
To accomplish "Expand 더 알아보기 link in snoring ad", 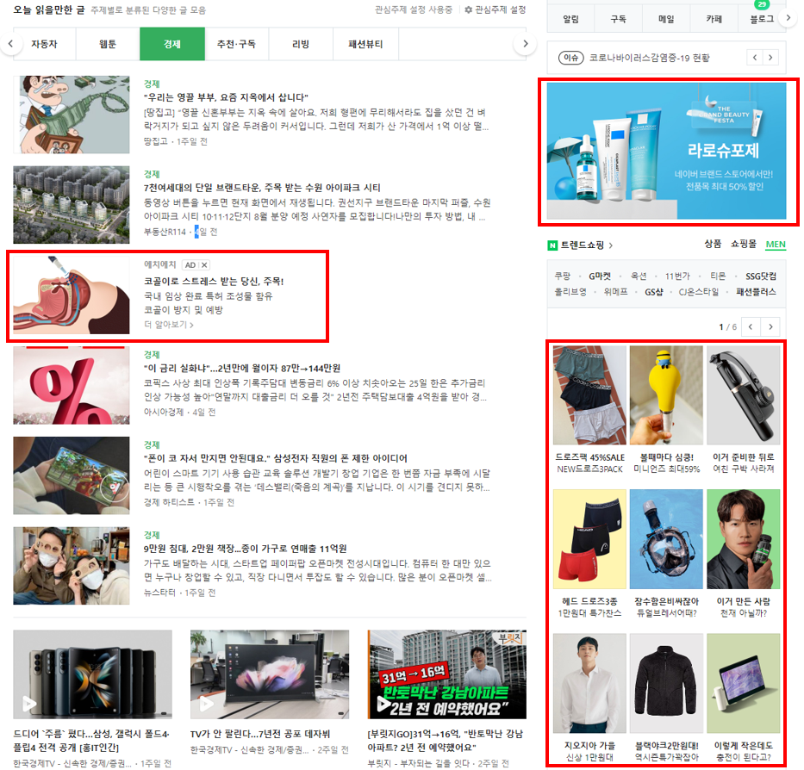I will point(169,325).
